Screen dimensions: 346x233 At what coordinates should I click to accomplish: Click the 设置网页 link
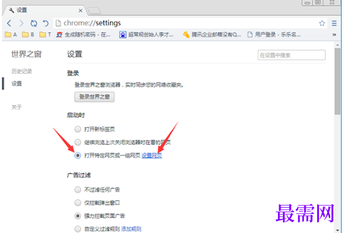tap(152, 156)
